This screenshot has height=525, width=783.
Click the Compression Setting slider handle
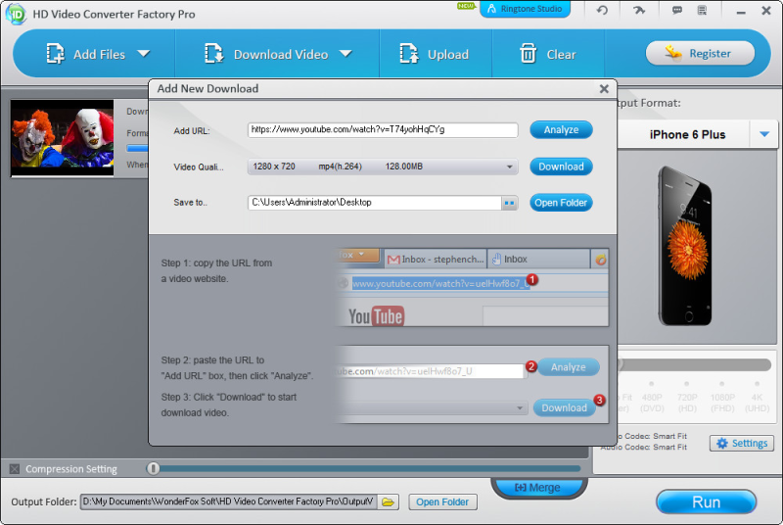[153, 468]
